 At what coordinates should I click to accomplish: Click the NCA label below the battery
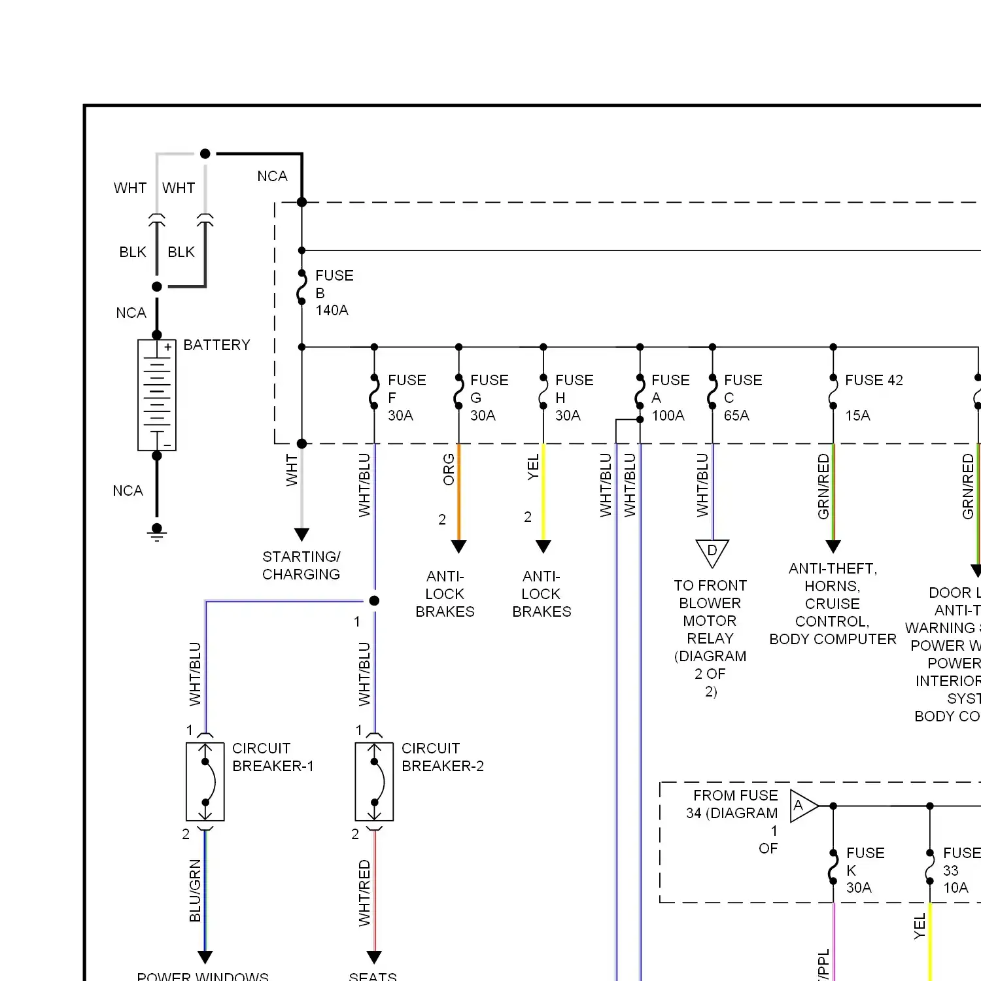[x=128, y=490]
